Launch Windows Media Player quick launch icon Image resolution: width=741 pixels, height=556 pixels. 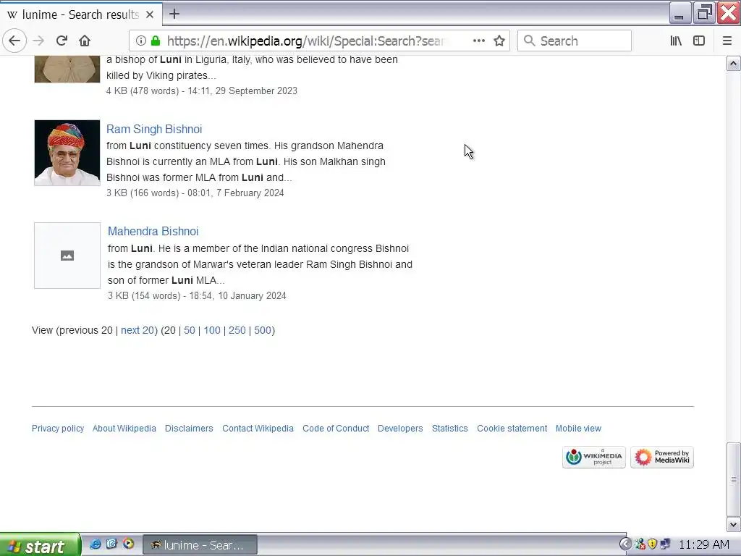(128, 544)
